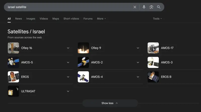Expand the AMOS-4 chevron

click(x=138, y=77)
